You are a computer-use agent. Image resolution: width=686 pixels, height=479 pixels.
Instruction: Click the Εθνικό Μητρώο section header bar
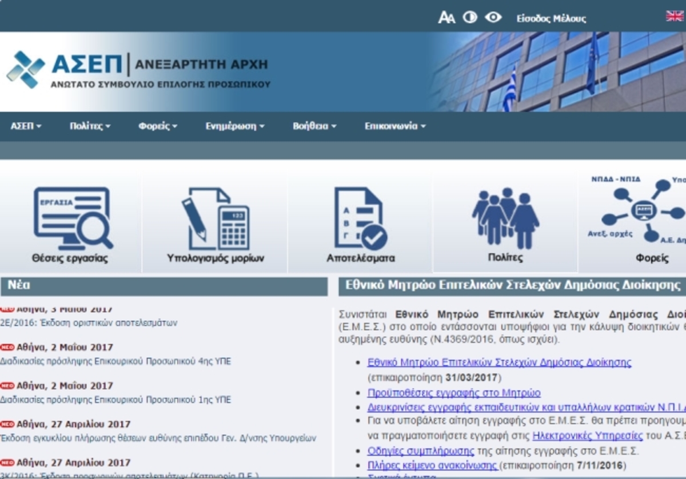[512, 286]
